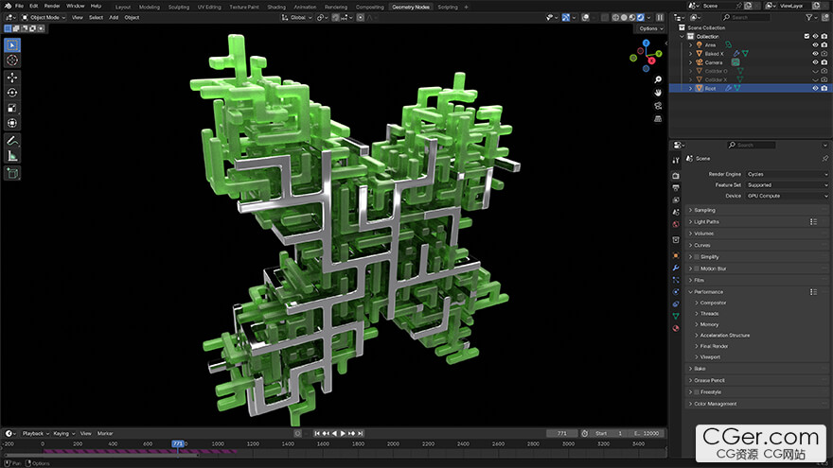The image size is (833, 468).
Task: Click the Playback button in timeline
Action: click(x=34, y=433)
